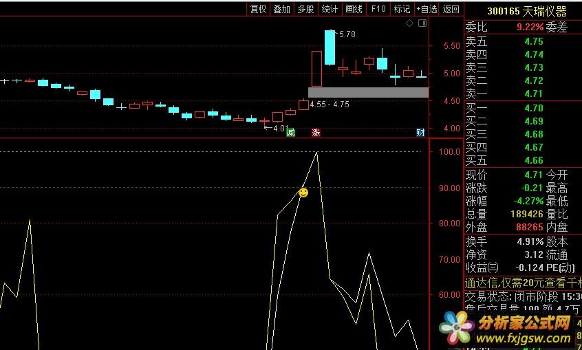The width and height of the screenshot is (582, 350).
Task: Click the 买二 price 4.69
Action: point(534,121)
